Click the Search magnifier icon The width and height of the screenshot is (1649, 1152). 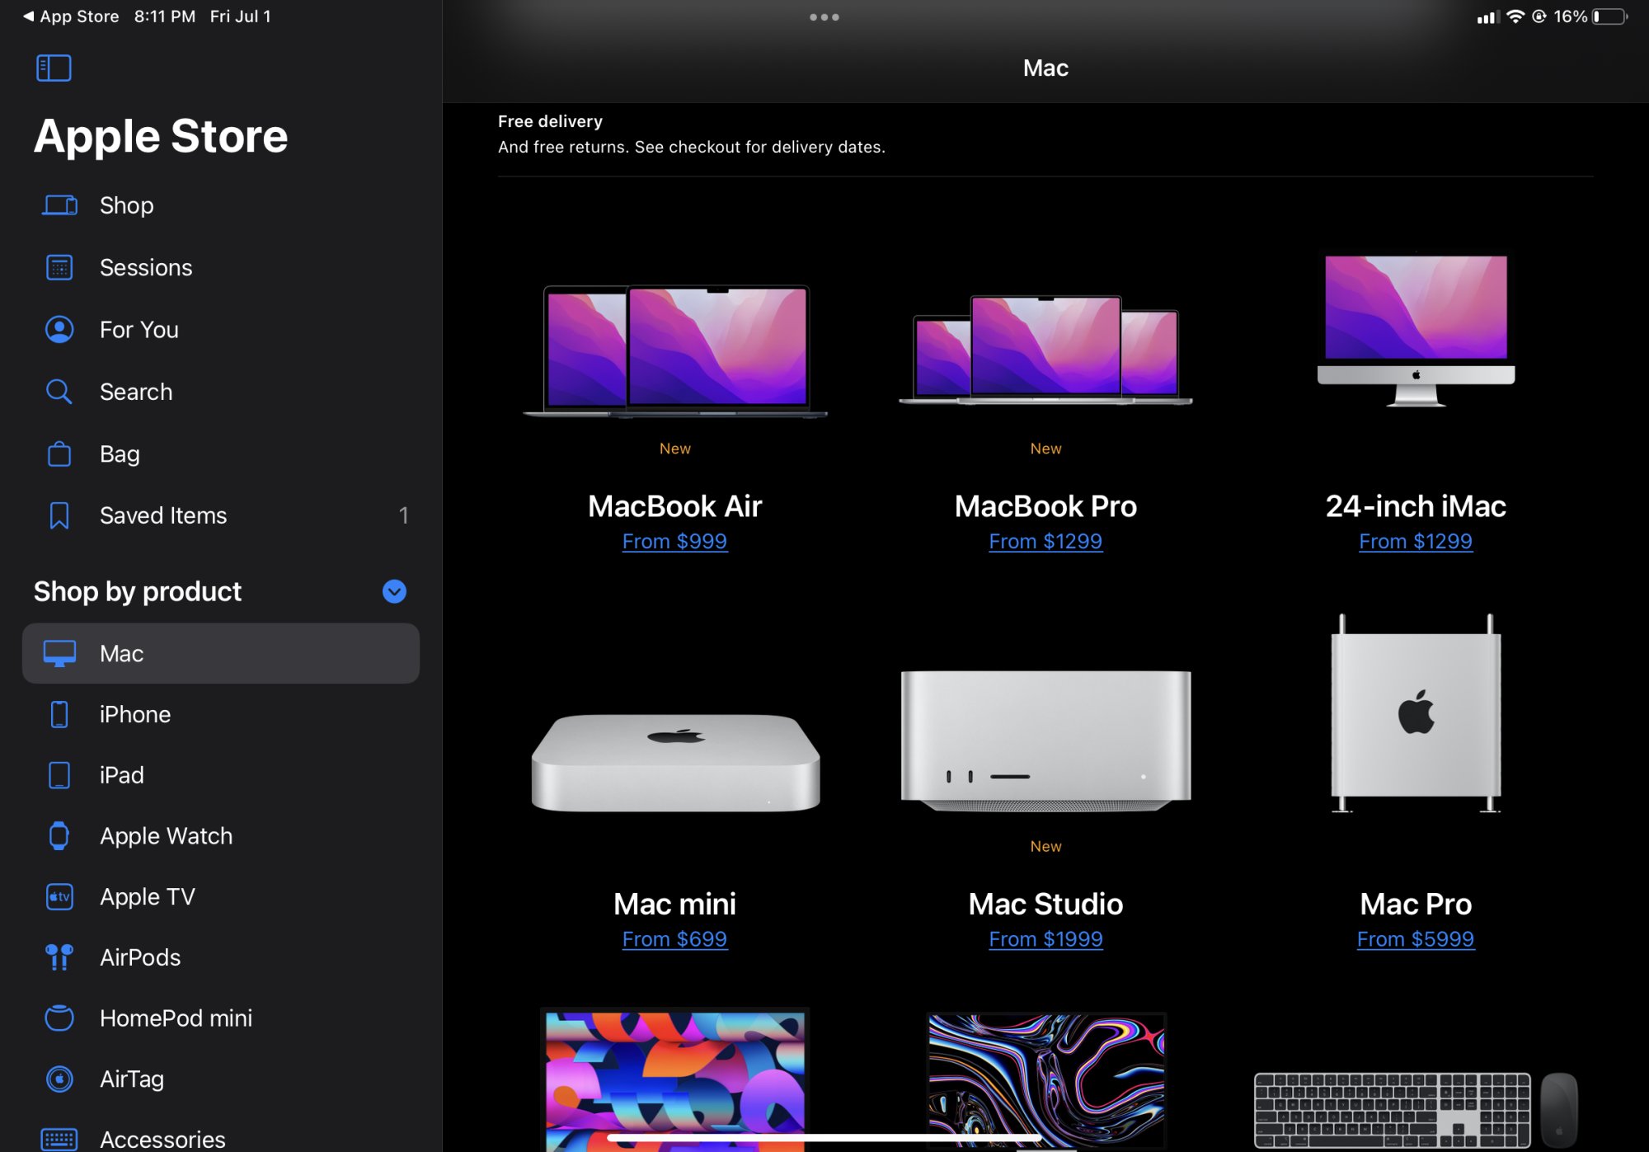point(59,392)
